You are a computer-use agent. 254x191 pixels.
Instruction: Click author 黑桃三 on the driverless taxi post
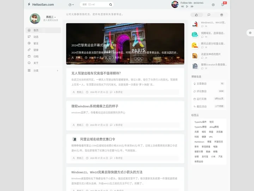click(x=80, y=92)
